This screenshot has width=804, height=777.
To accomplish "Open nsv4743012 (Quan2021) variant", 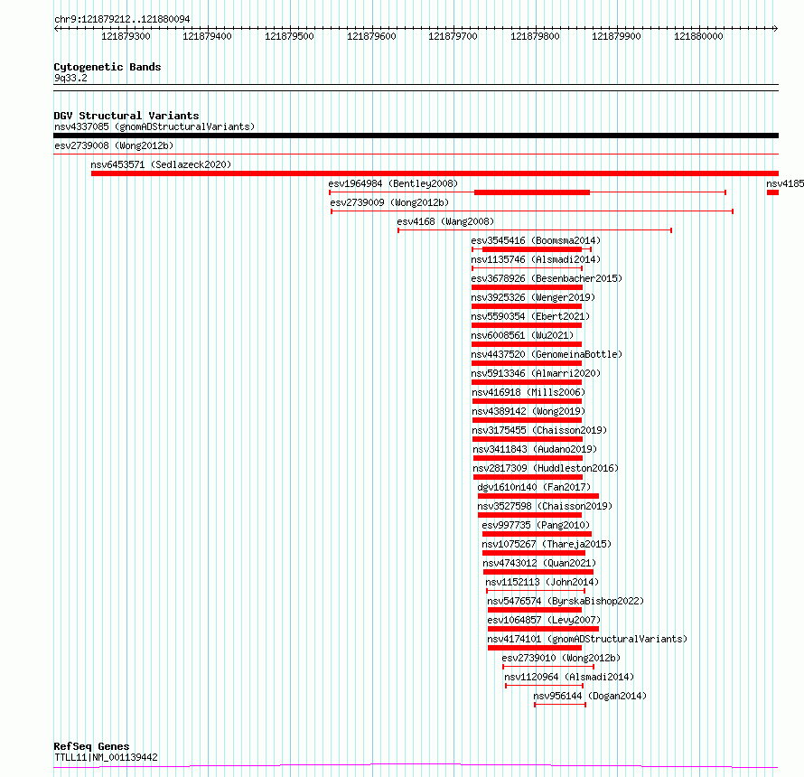I will 539,563.
